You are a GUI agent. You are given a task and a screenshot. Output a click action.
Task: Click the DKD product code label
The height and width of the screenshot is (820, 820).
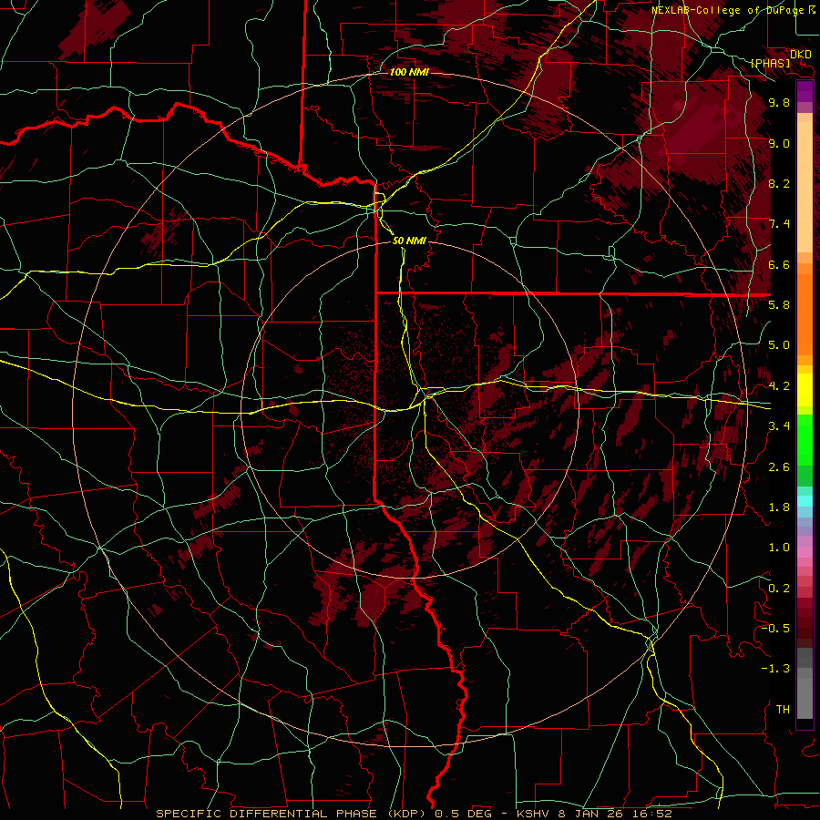pyautogui.click(x=801, y=55)
